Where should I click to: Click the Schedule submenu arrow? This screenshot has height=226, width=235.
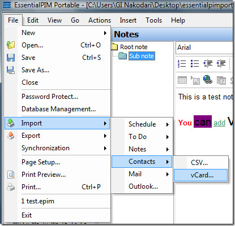[x=168, y=124]
